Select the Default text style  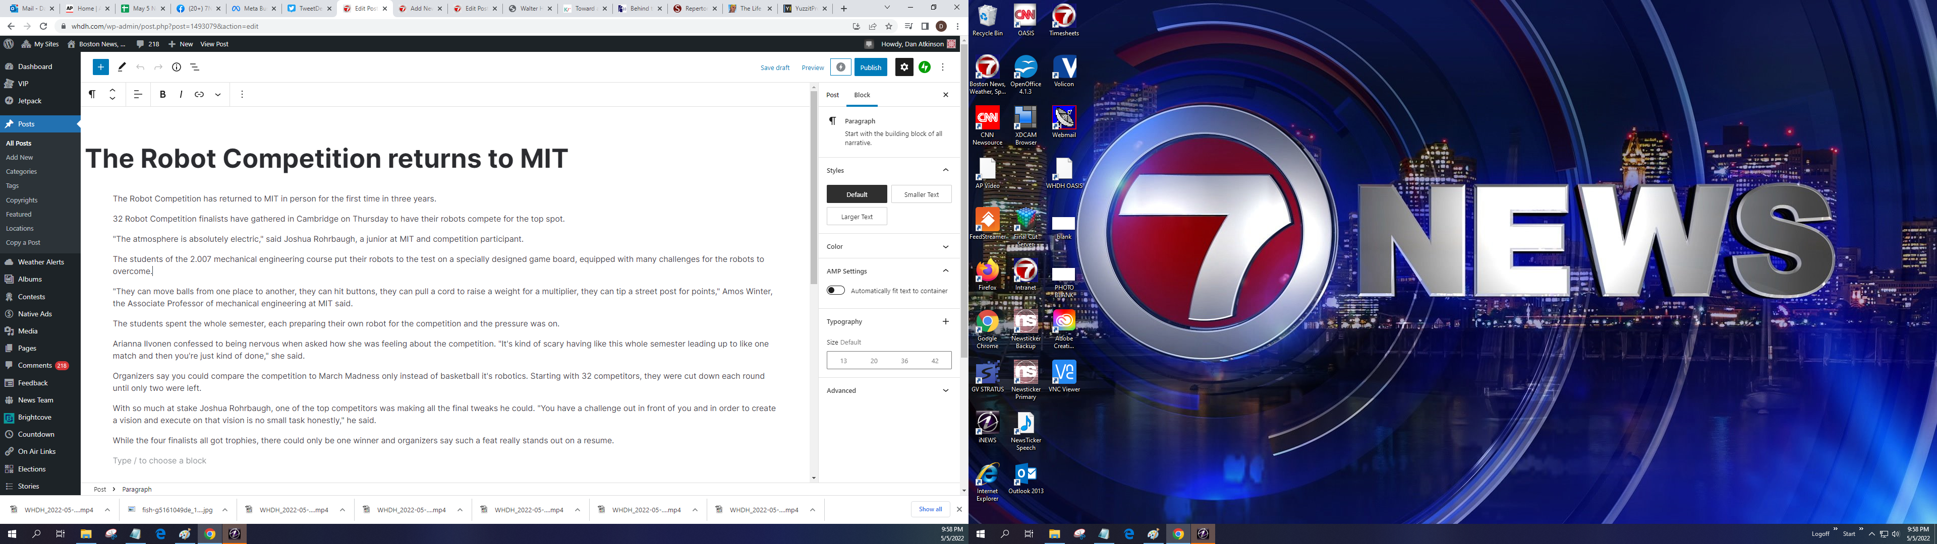pos(857,194)
